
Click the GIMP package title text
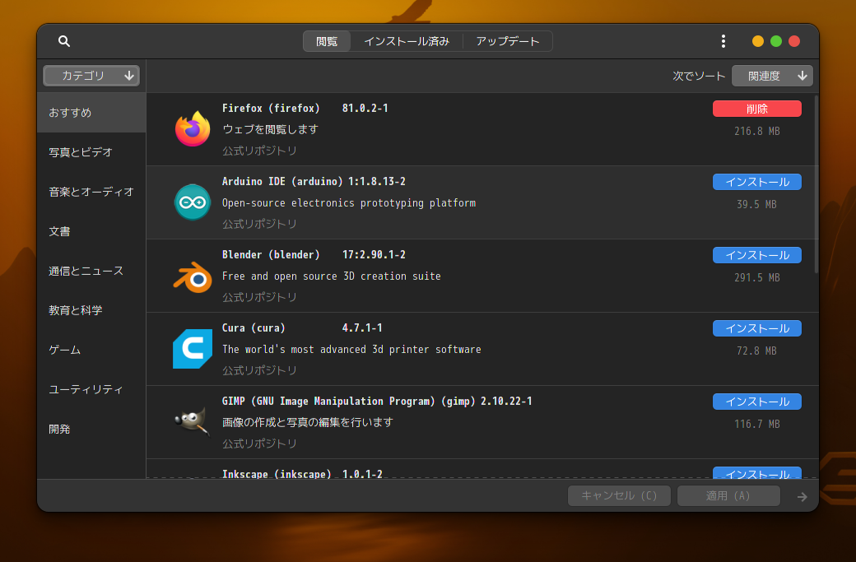348,401
